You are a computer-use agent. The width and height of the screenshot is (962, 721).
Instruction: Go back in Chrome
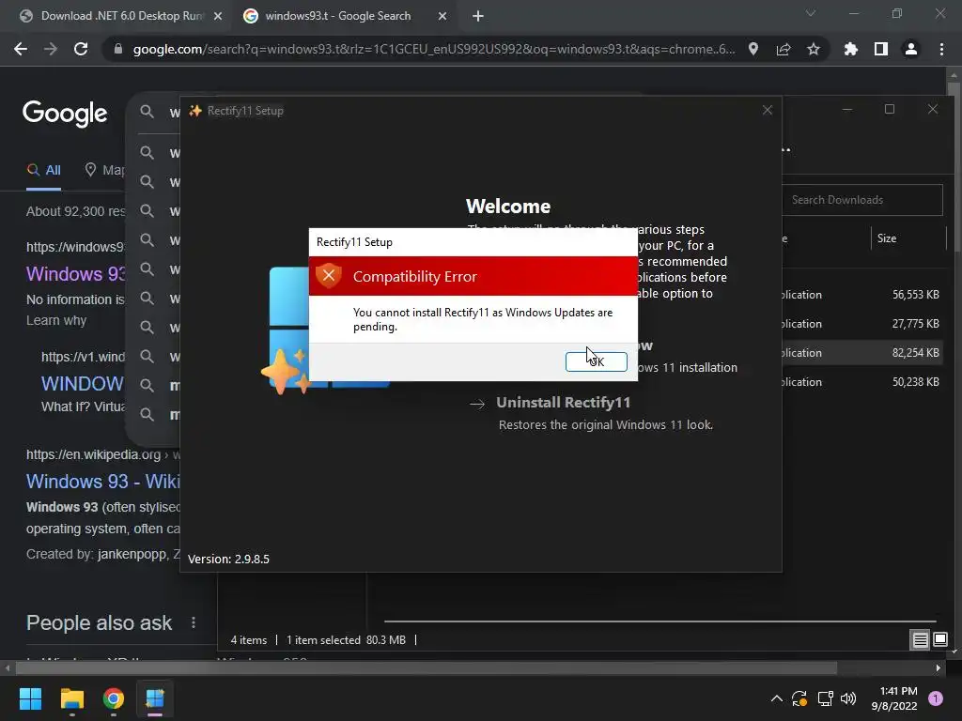coord(21,49)
